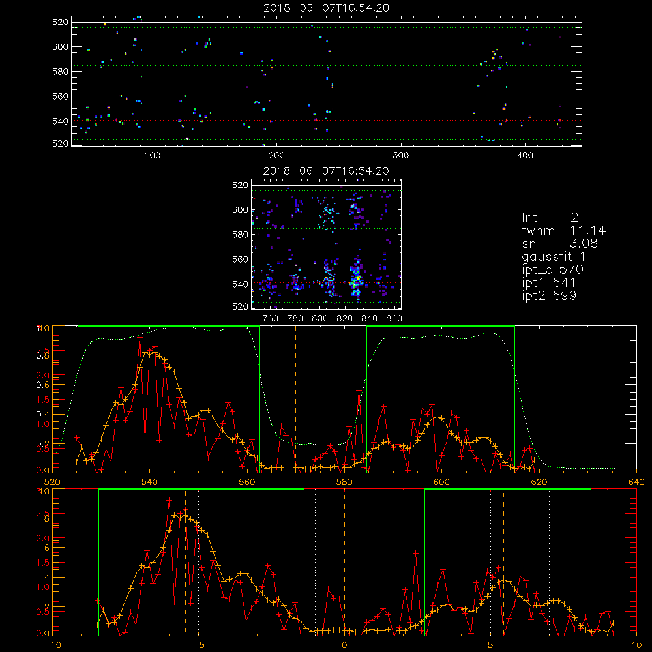Click the 'ipt_c 570' label
This screenshot has width=652, height=652.
553,270
